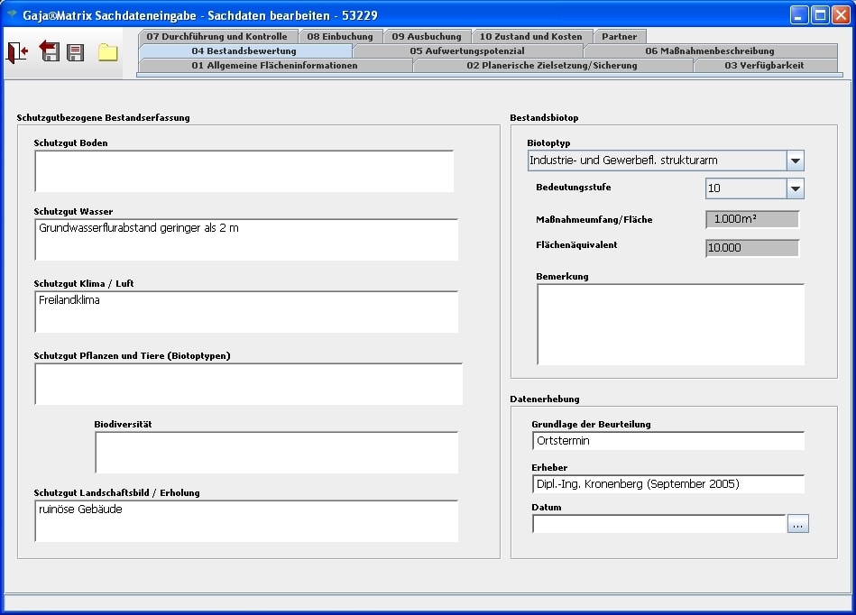Image resolution: width=856 pixels, height=615 pixels.
Task: Open the Partner tab
Action: pos(619,37)
